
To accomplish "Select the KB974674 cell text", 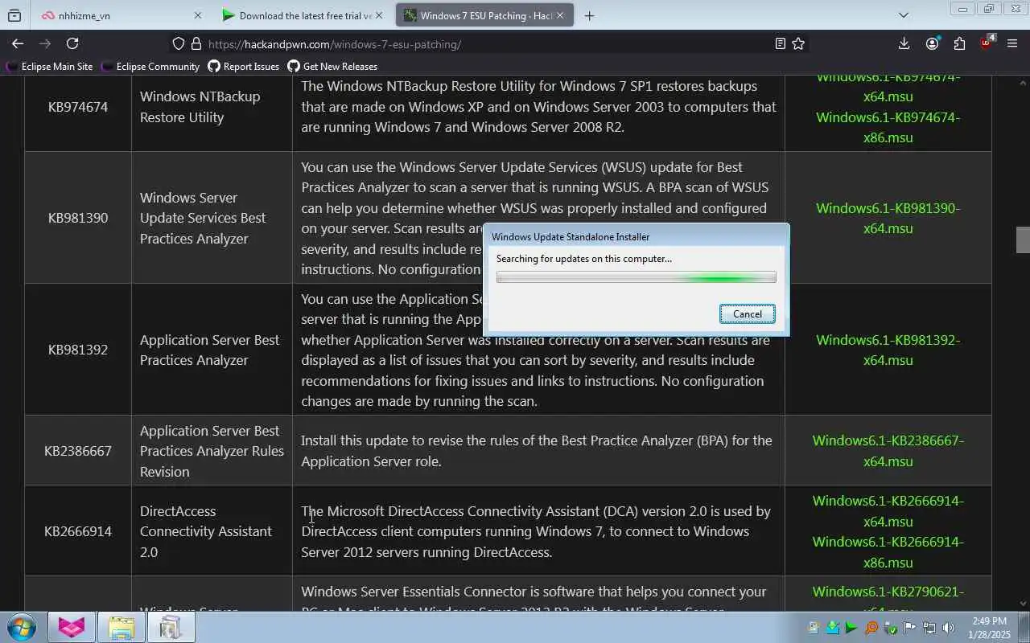I will (78, 107).
